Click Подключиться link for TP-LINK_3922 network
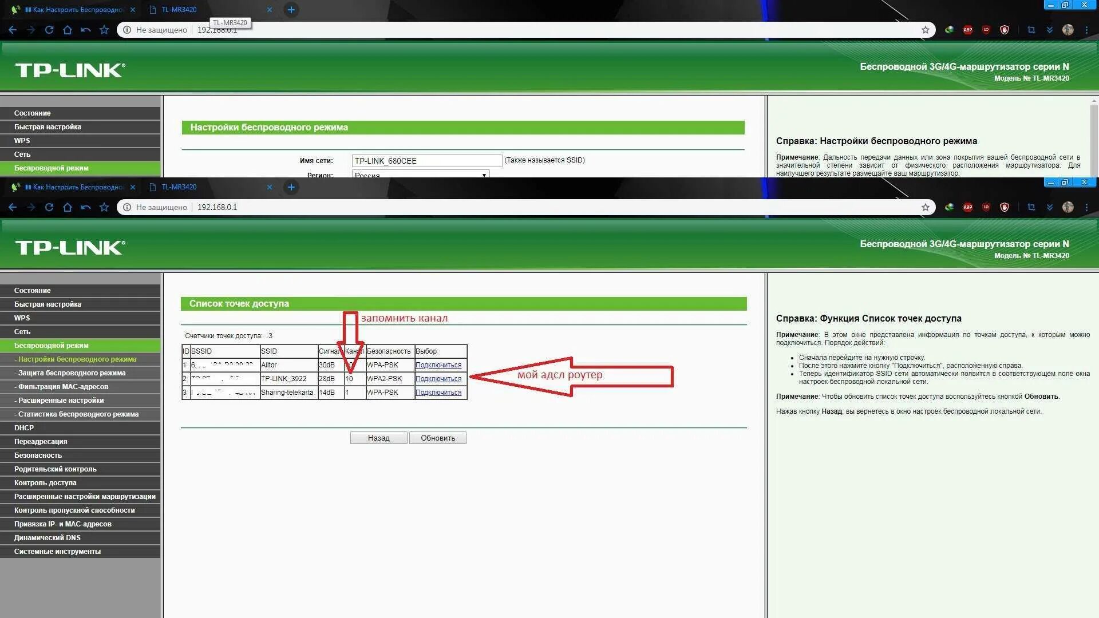The width and height of the screenshot is (1099, 618). point(438,379)
